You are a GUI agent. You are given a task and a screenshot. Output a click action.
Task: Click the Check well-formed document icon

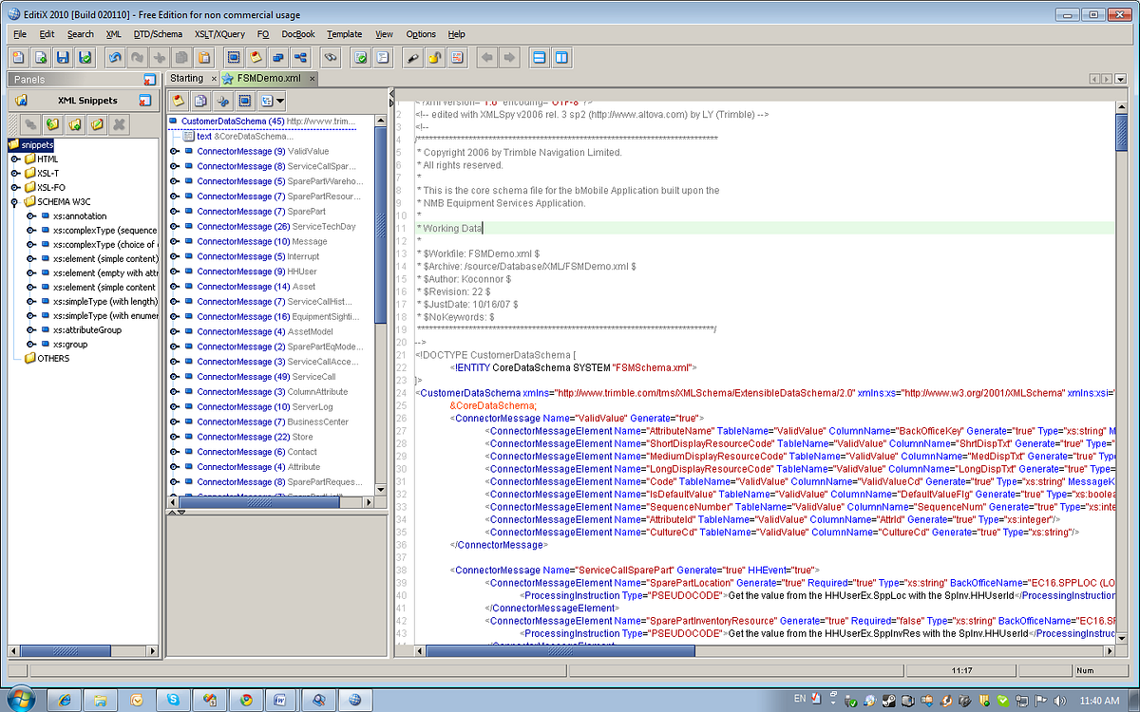click(361, 58)
